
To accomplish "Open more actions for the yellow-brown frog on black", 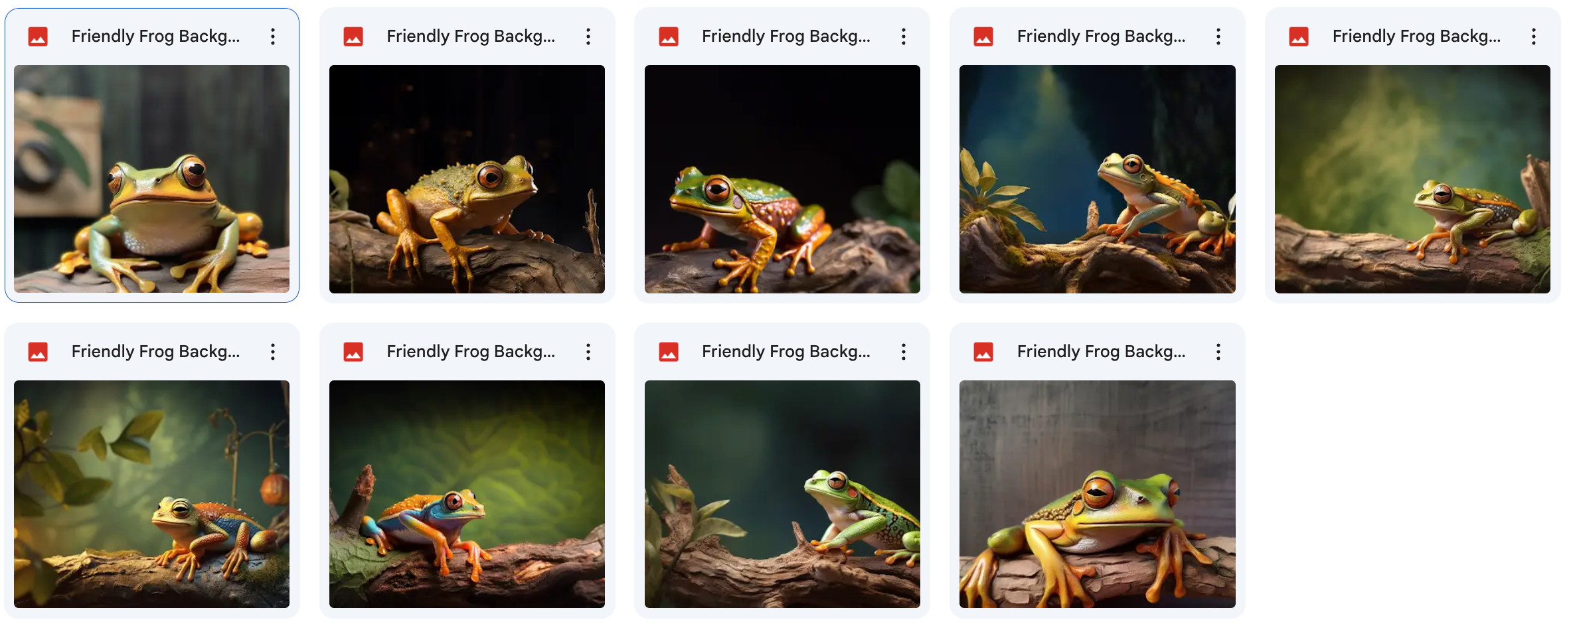I will [588, 37].
